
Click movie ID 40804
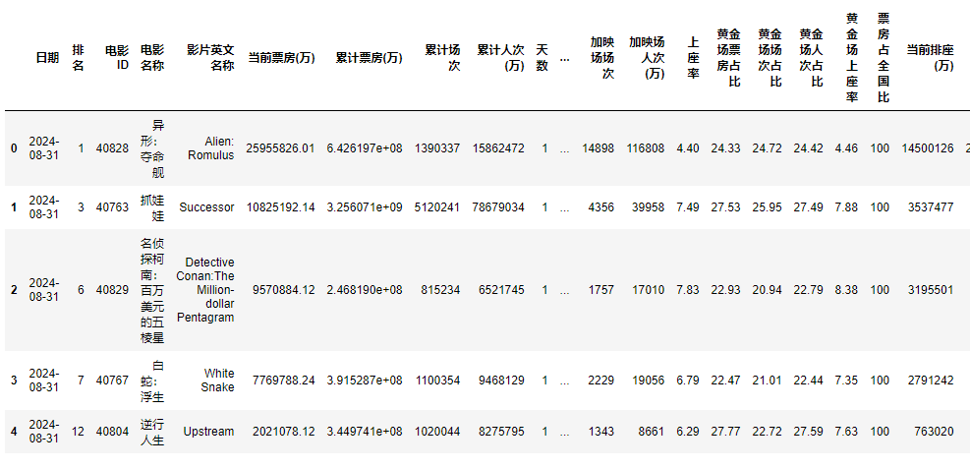113,432
